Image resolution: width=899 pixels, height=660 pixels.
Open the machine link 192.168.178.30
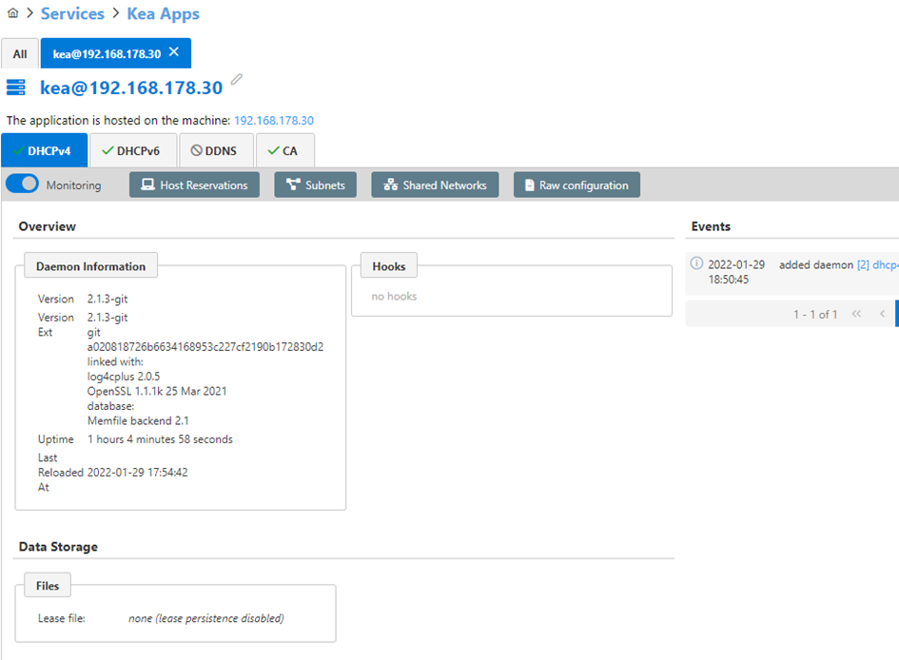pyautogui.click(x=274, y=121)
